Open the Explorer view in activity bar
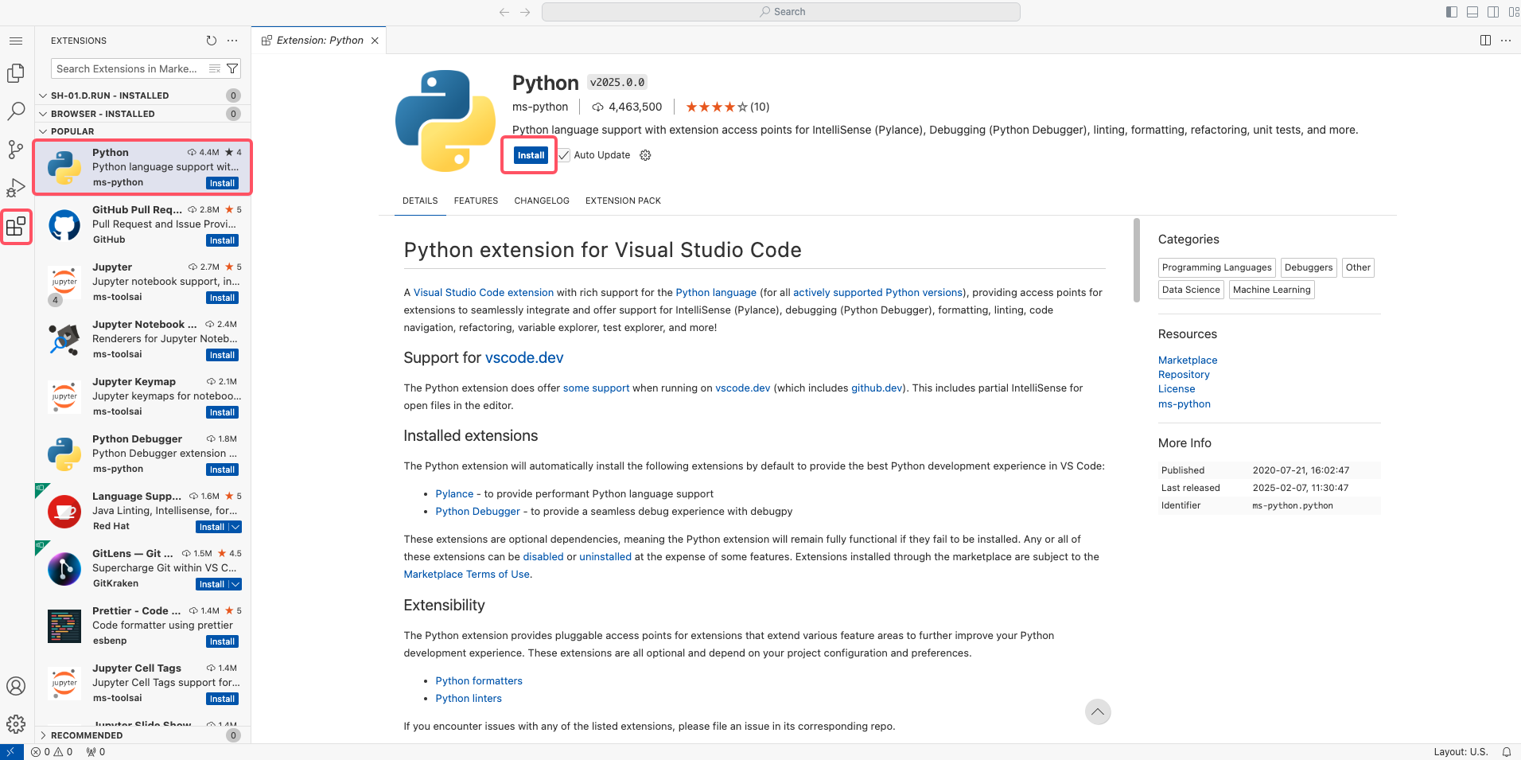This screenshot has height=760, width=1521. tap(16, 73)
